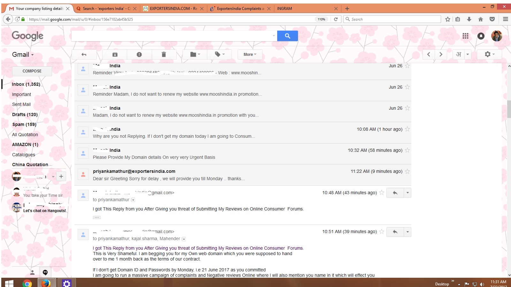Open Chrome from the taskbar
The image size is (511, 287).
(x=27, y=283)
